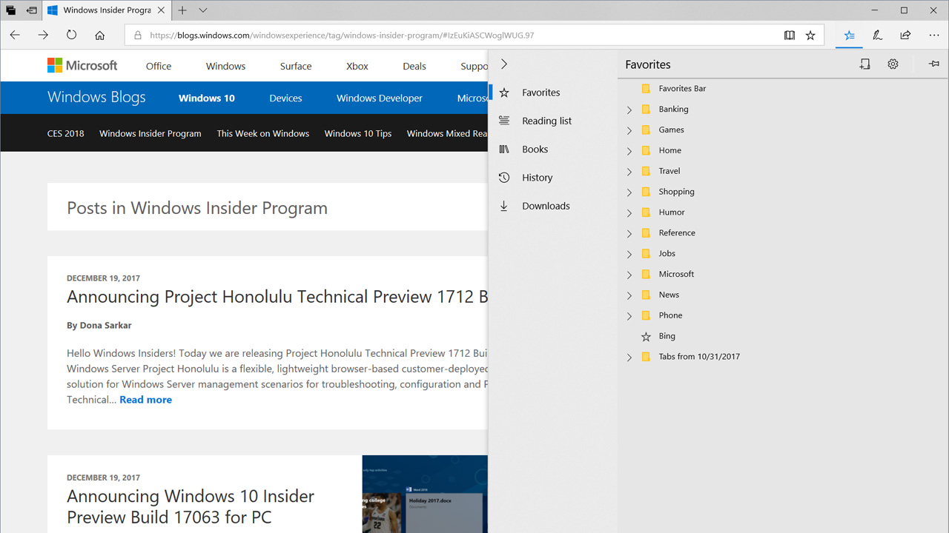Pin the Favorites pane open
The height and width of the screenshot is (533, 949).
(933, 64)
